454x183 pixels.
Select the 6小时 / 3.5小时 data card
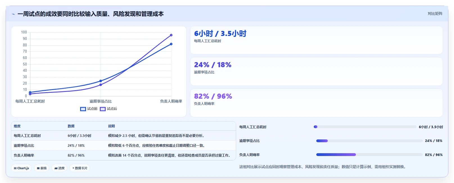pyautogui.click(x=317, y=40)
